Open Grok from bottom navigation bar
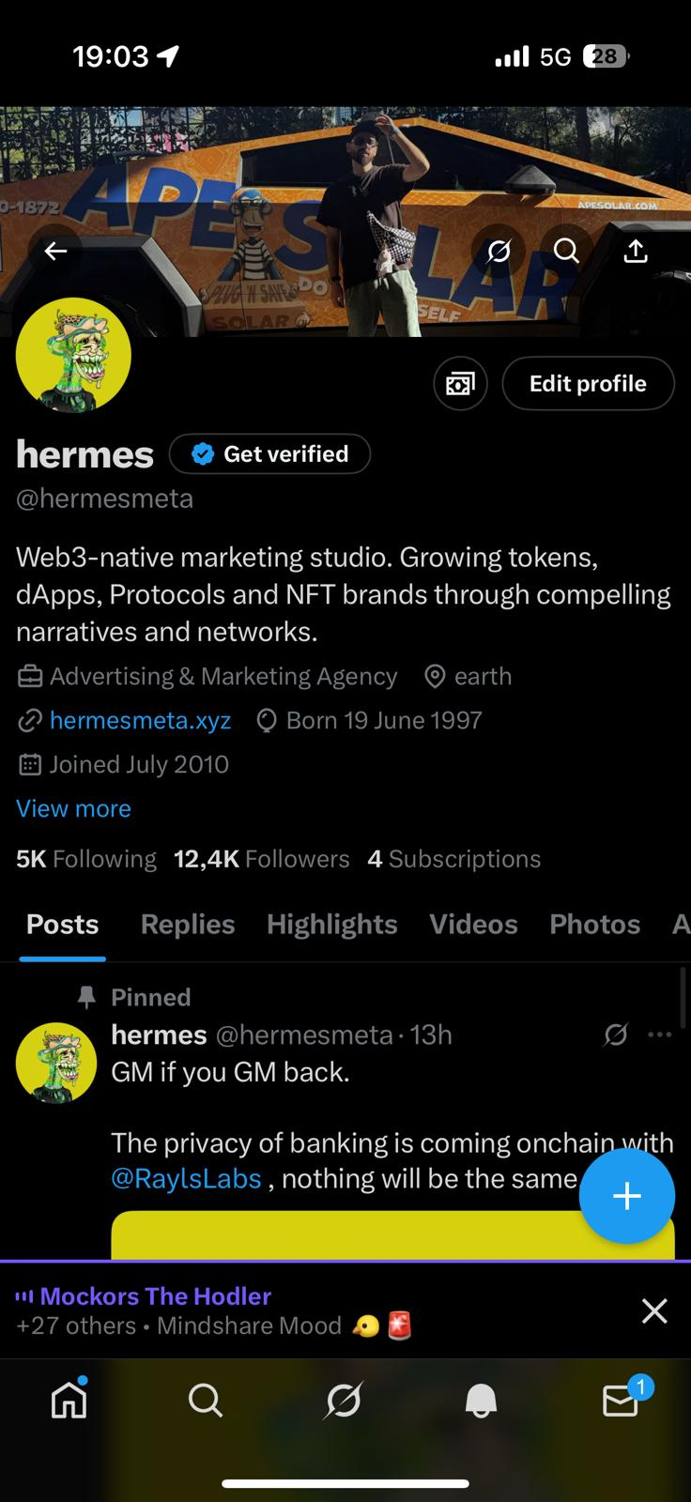Viewport: 691px width, 1502px height. coord(344,1401)
